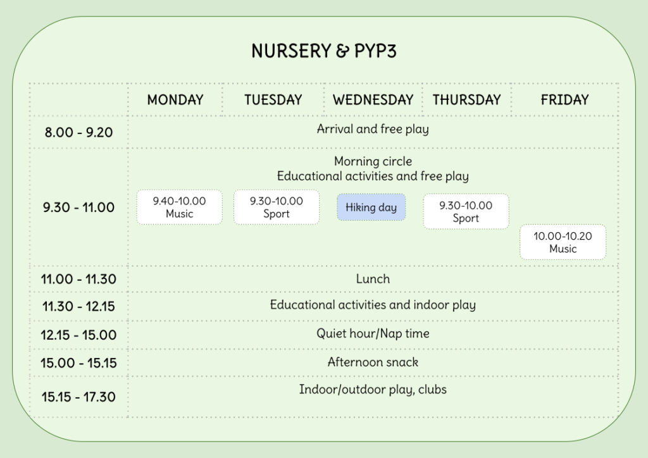
Task: Select the MONDAY column header
Action: (175, 100)
